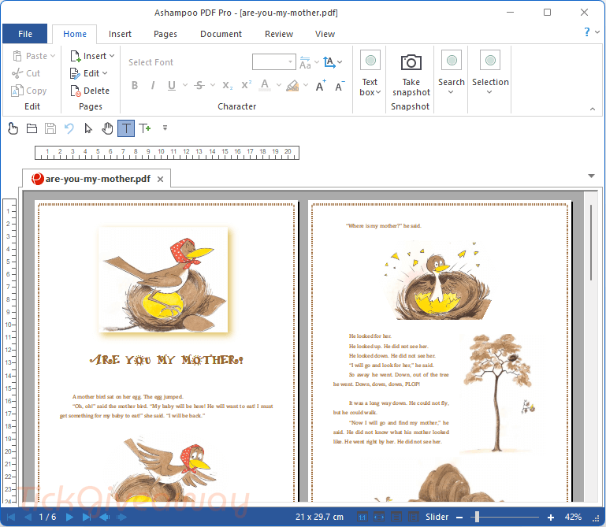This screenshot has height=527, width=606.
Task: Open quick access toolbar customize arrow
Action: click(x=165, y=128)
